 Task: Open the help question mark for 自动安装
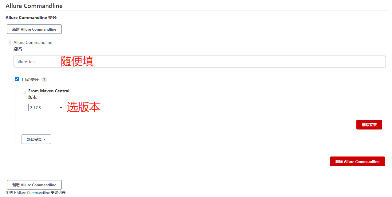[x=44, y=79]
